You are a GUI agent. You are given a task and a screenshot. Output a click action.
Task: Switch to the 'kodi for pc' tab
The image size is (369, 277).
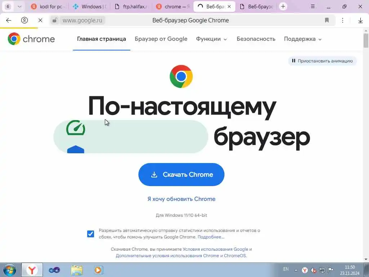click(x=48, y=6)
